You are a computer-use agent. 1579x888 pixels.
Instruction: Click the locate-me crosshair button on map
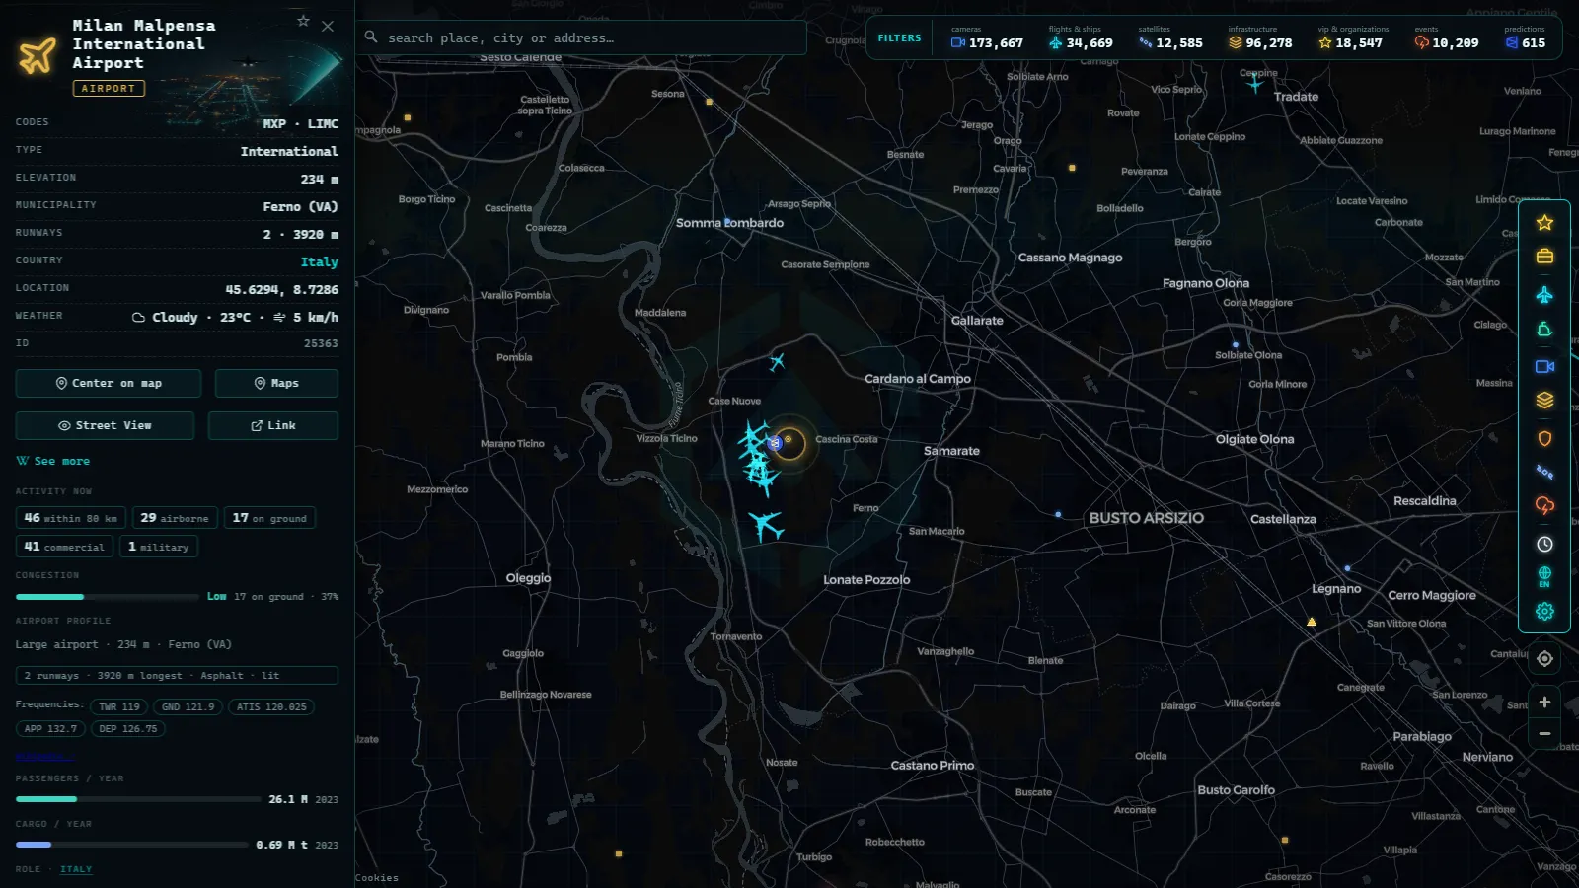pos(1544,658)
